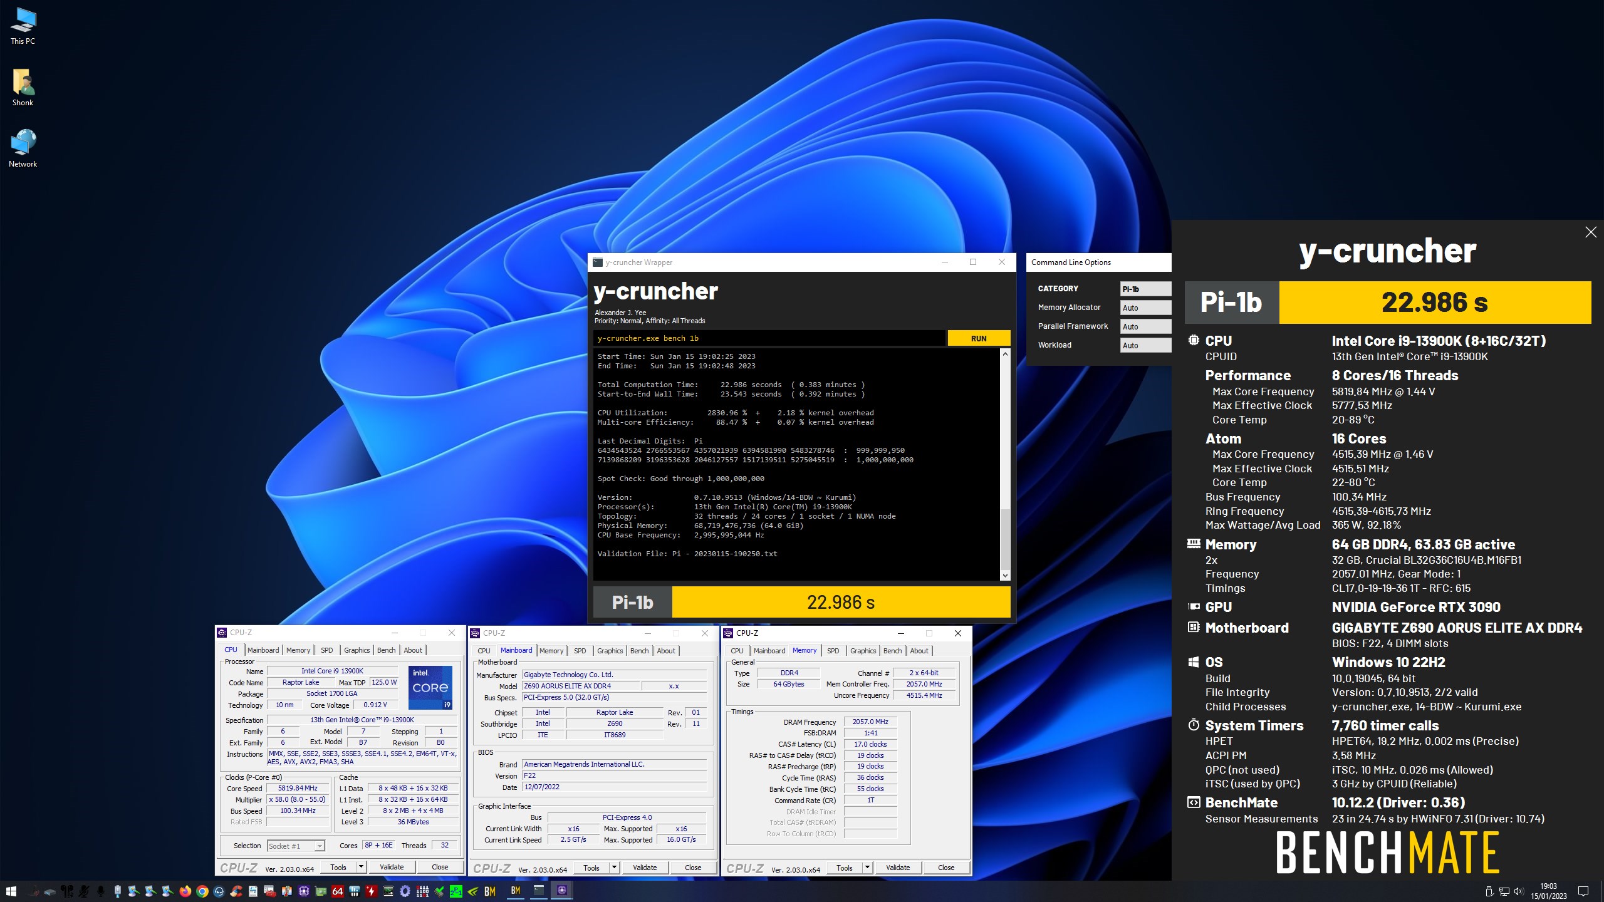Click Tools button in first CPU-Z window

338,867
